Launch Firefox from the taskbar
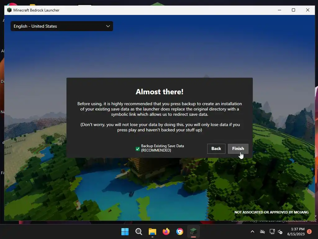Image resolution: width=318 pixels, height=239 pixels. click(x=166, y=232)
